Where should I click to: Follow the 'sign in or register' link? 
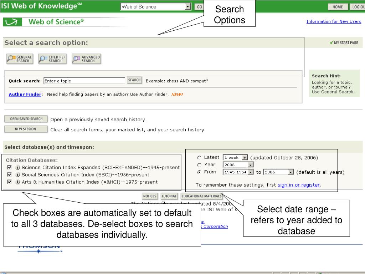(299, 185)
